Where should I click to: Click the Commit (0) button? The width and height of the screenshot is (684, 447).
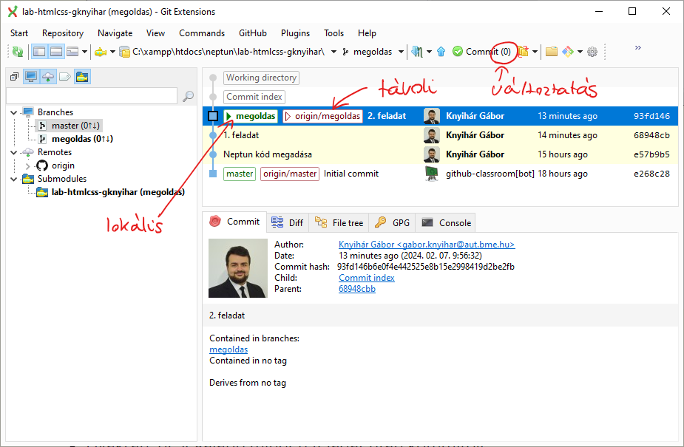point(481,52)
